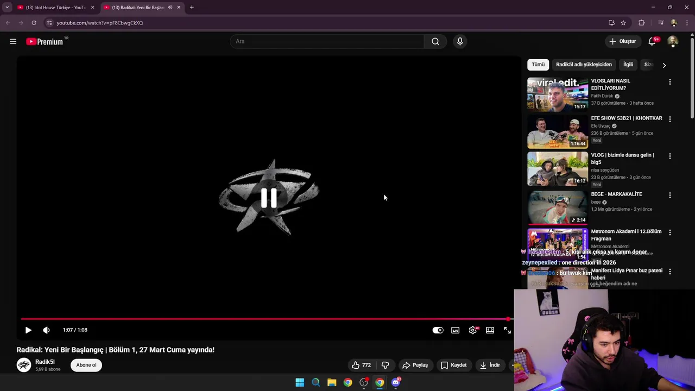The height and width of the screenshot is (391, 695).
Task: Subscribe with the Abone ol button
Action: 86,365
